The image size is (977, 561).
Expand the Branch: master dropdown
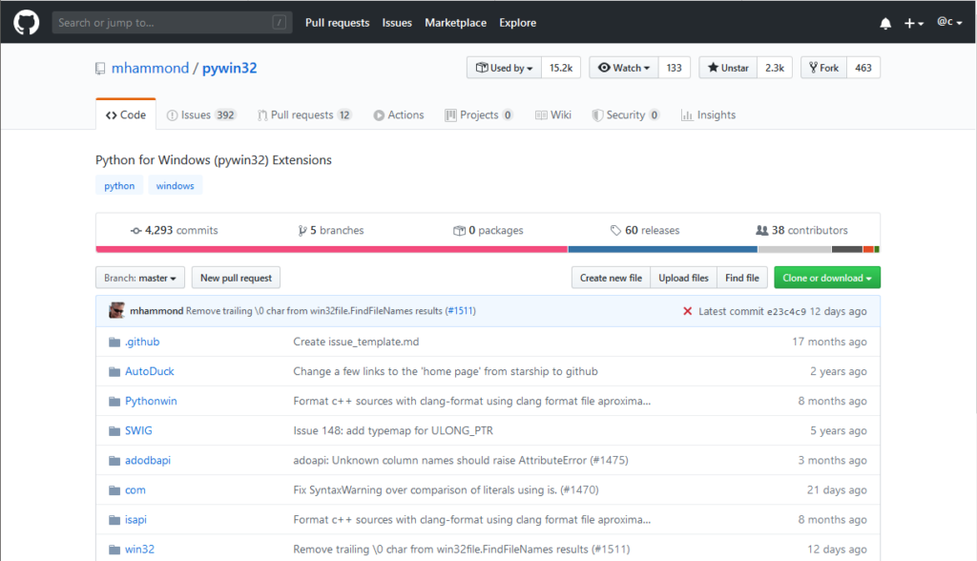coord(140,278)
